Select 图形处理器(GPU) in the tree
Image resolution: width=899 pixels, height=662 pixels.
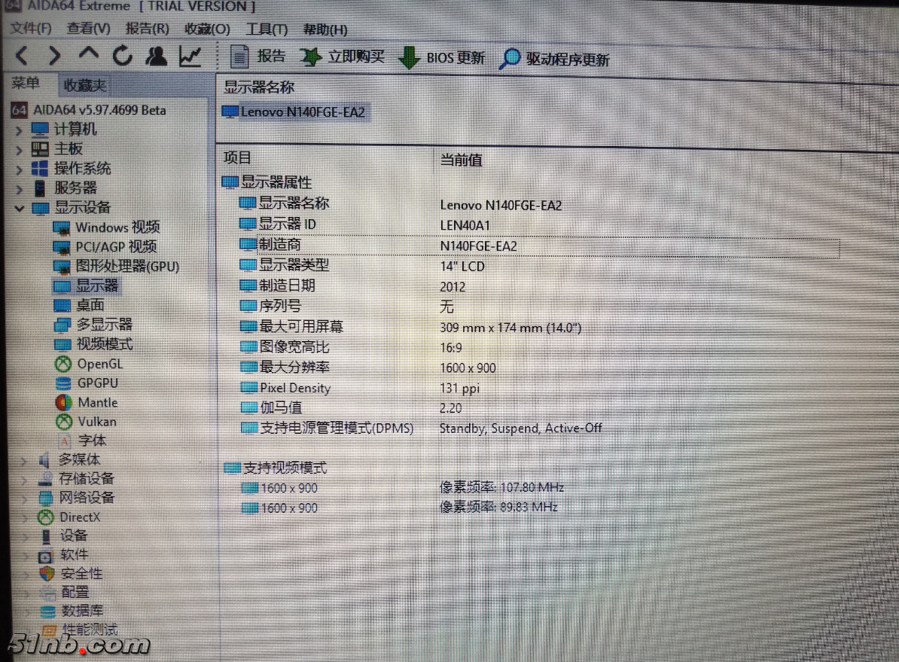click(126, 267)
